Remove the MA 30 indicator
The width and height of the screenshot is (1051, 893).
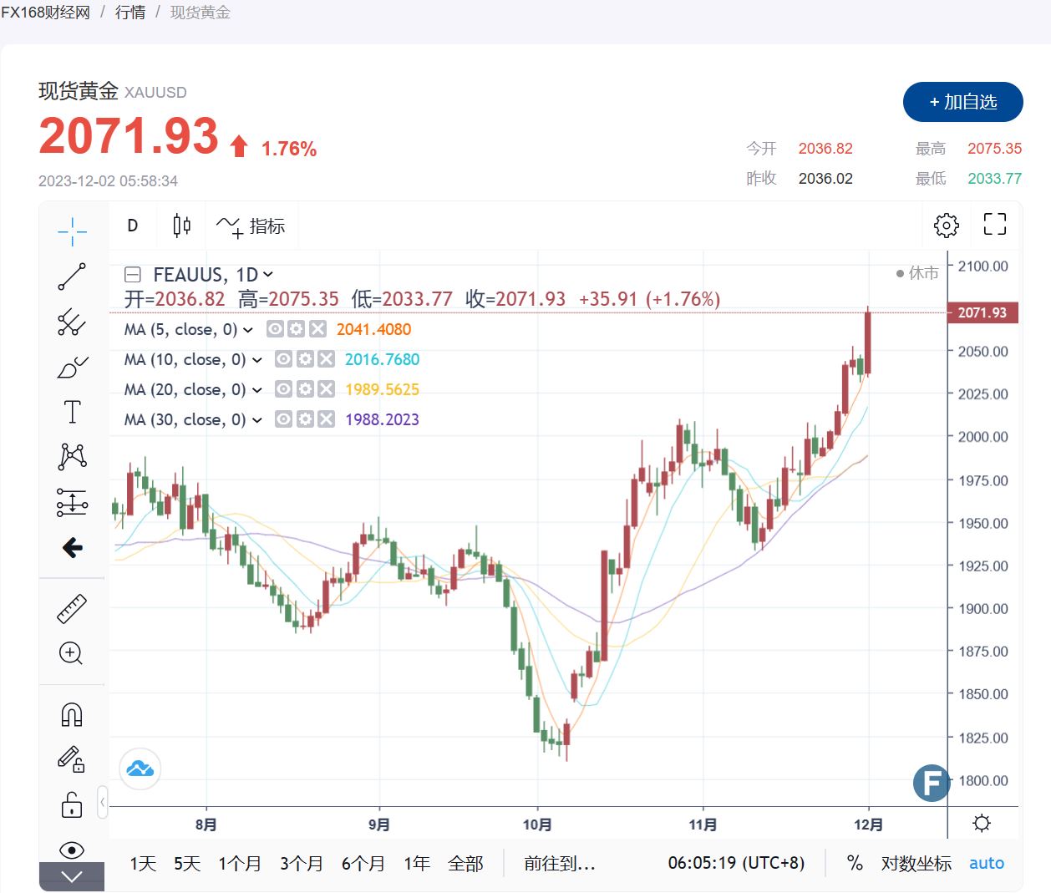point(326,419)
